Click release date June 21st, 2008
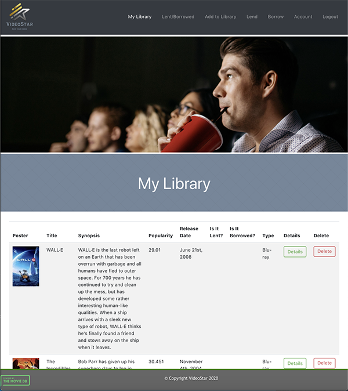 pyautogui.click(x=191, y=254)
